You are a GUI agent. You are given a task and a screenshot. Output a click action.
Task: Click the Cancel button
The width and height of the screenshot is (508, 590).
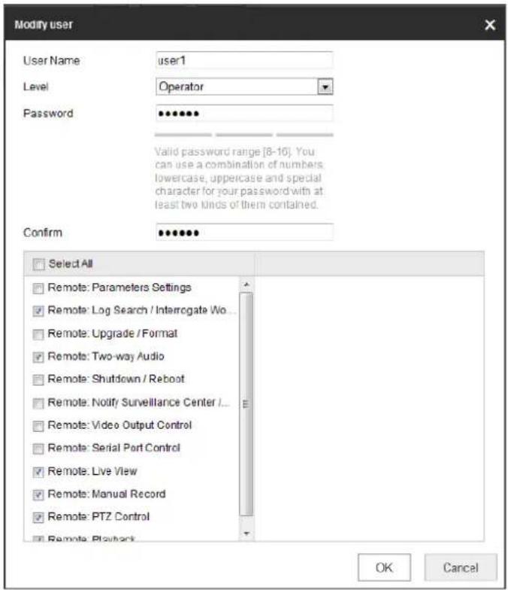tap(461, 567)
